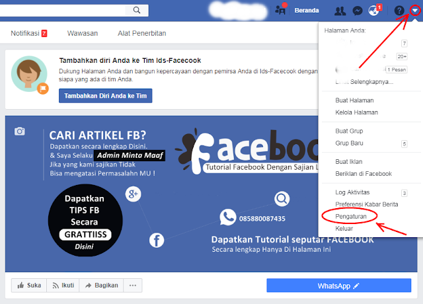Image resolution: width=423 pixels, height=304 pixels.
Task: Select Beriklan di Facebook menu item
Action: coord(364,174)
